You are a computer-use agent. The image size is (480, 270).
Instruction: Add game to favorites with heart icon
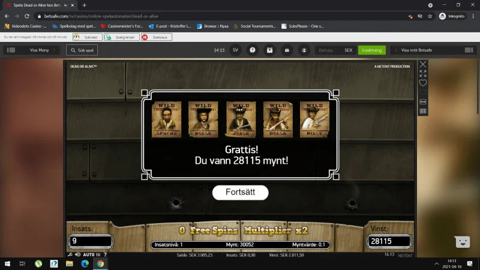tap(423, 83)
